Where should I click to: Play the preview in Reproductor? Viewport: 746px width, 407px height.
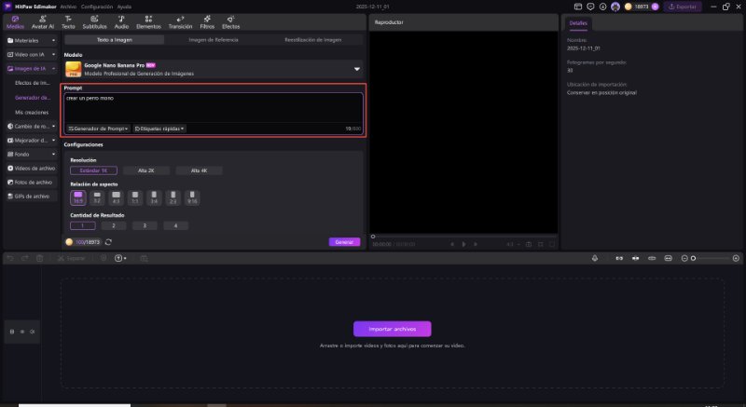point(463,244)
